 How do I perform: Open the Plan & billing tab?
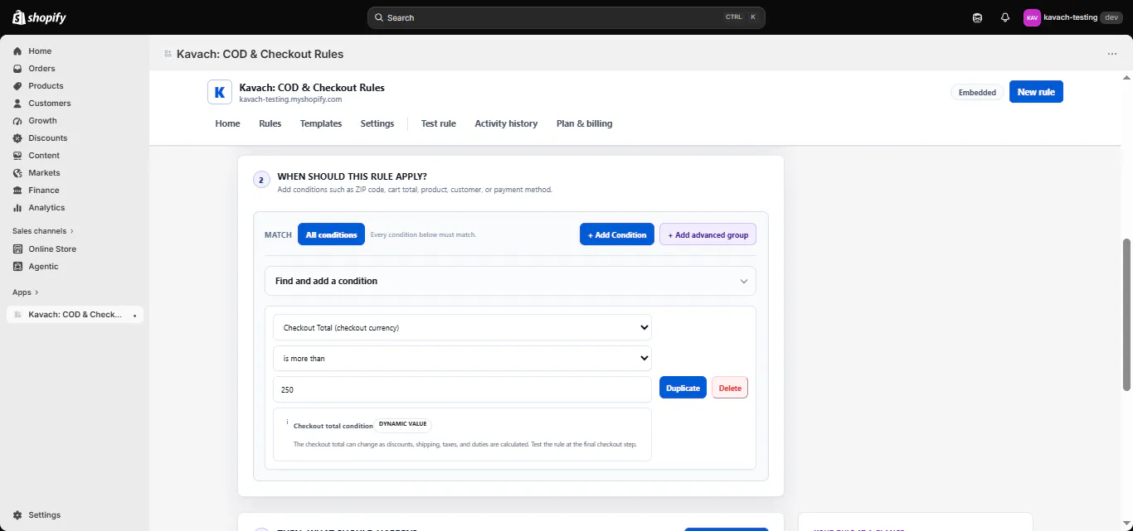(x=584, y=123)
